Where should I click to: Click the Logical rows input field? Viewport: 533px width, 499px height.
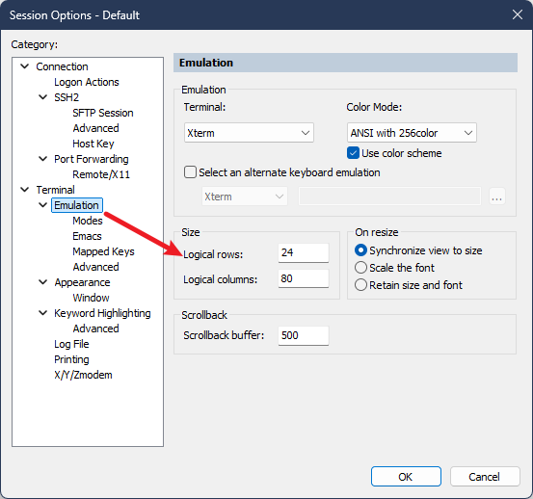[x=304, y=252]
